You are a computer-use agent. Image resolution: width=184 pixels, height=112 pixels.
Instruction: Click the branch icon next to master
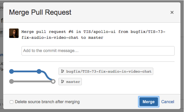pyautogui.click(x=63, y=81)
